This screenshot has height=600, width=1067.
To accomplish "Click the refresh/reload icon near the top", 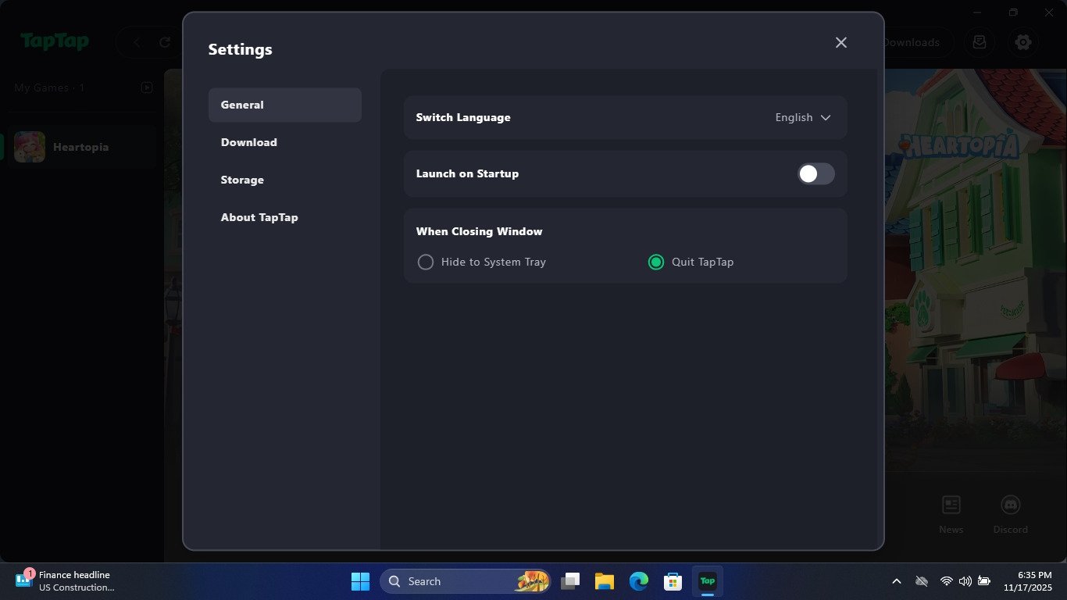I will (163, 42).
